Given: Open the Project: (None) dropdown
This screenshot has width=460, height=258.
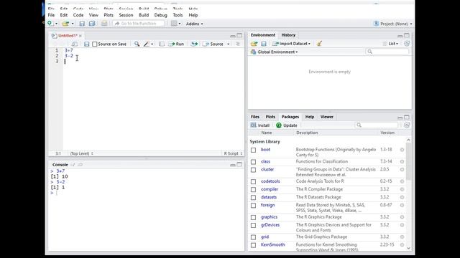Looking at the screenshot, I should [393, 24].
